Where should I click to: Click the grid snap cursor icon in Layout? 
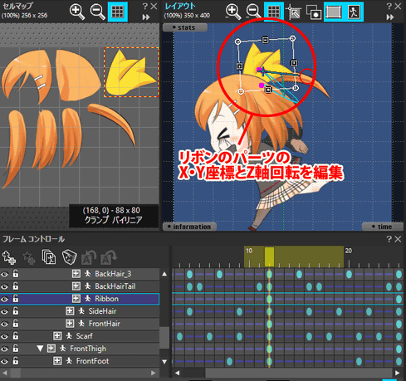coord(293,12)
